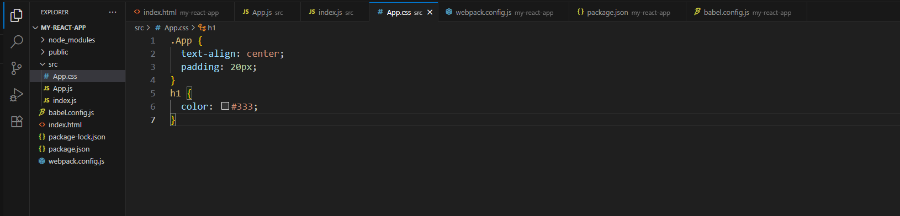The image size is (900, 216).
Task: Click line number 5 in the gutter
Action: click(x=153, y=94)
